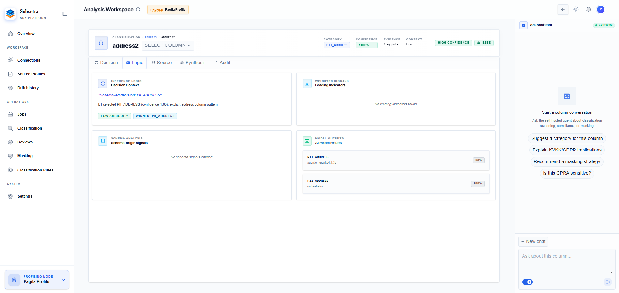619x293 pixels.
Task: Collapse the sidebar panel toggle
Action: 65,14
